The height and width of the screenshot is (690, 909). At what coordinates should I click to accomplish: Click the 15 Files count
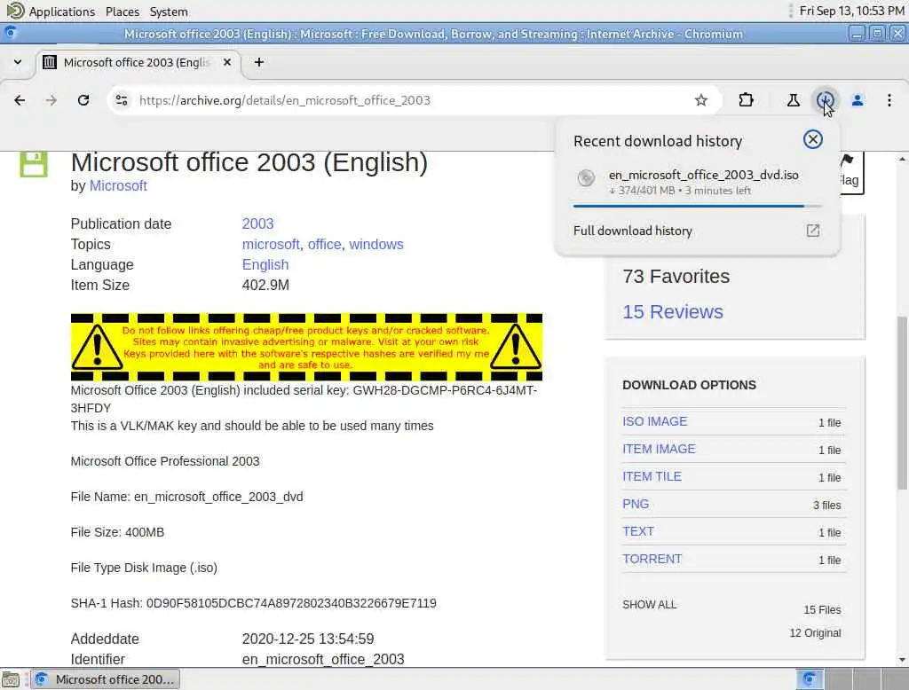coord(822,610)
